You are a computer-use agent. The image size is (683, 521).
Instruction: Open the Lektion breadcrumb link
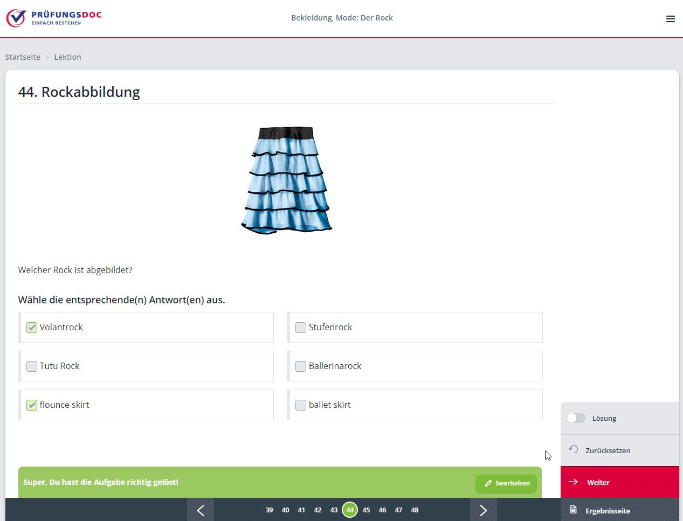click(x=67, y=57)
